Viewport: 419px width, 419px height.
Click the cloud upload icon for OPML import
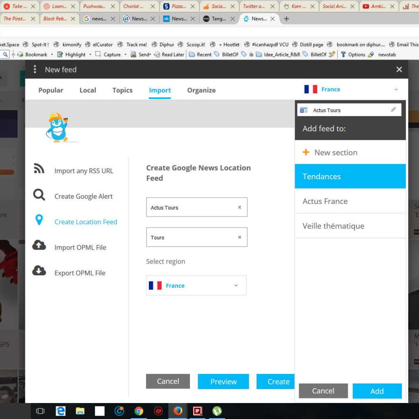click(x=39, y=245)
